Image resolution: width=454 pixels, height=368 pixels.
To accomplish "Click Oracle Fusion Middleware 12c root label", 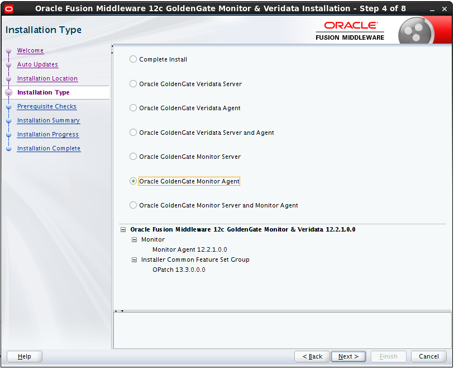I will point(242,229).
